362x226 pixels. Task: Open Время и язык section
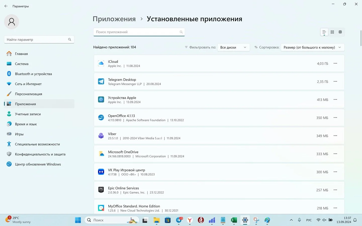tap(39, 124)
